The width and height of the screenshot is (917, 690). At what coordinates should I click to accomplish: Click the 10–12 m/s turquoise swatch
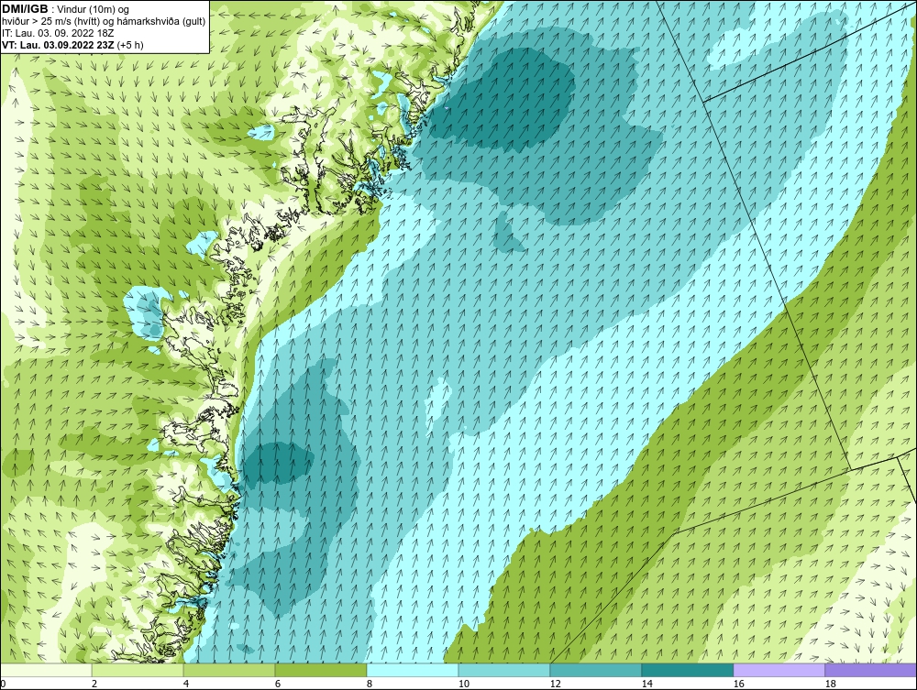click(504, 670)
